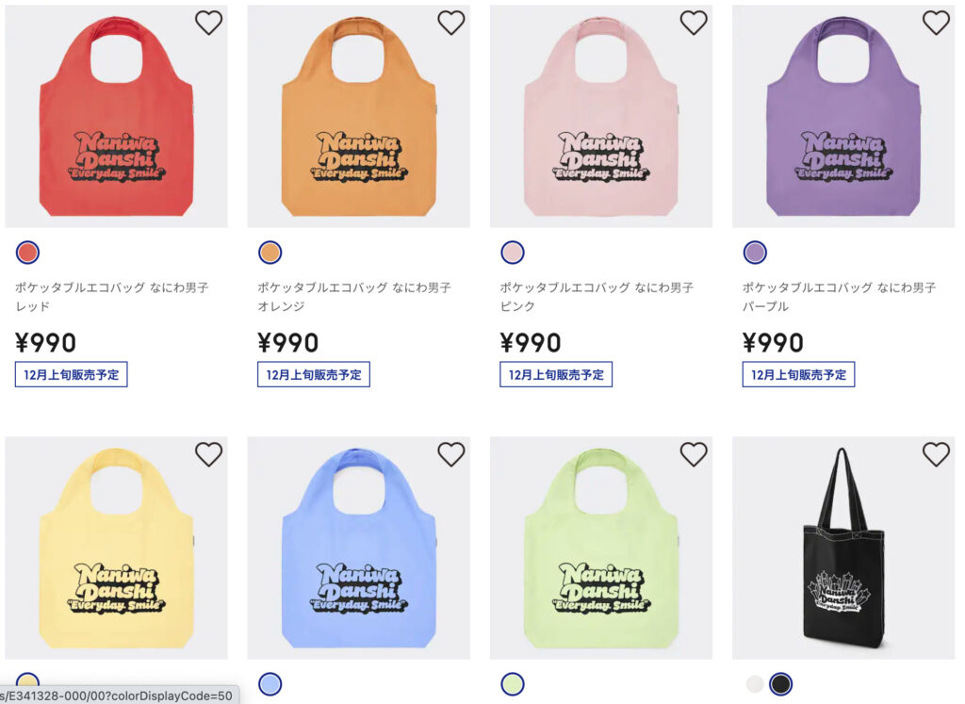
Task: Select the orange color swatch
Action: coord(270,253)
